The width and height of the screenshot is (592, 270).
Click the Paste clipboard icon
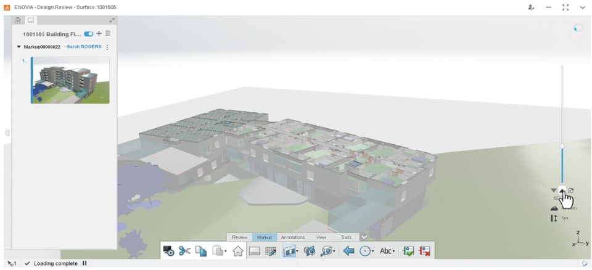tap(217, 251)
